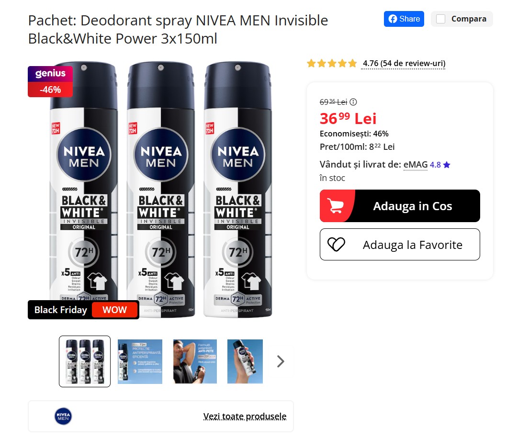Show next thumbnails with the right chevron
The width and height of the screenshot is (529, 439).
point(281,361)
